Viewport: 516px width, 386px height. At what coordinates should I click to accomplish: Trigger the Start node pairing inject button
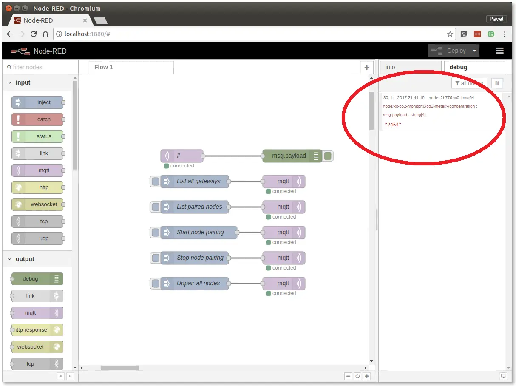coord(156,233)
